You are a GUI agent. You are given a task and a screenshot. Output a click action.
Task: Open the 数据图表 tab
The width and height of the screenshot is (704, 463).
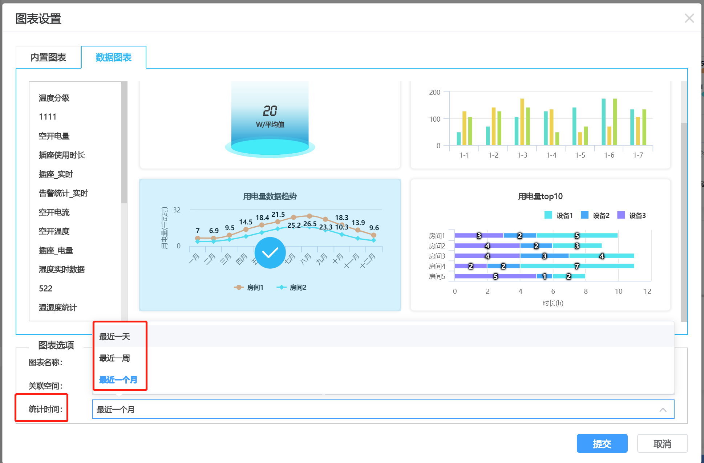click(113, 57)
